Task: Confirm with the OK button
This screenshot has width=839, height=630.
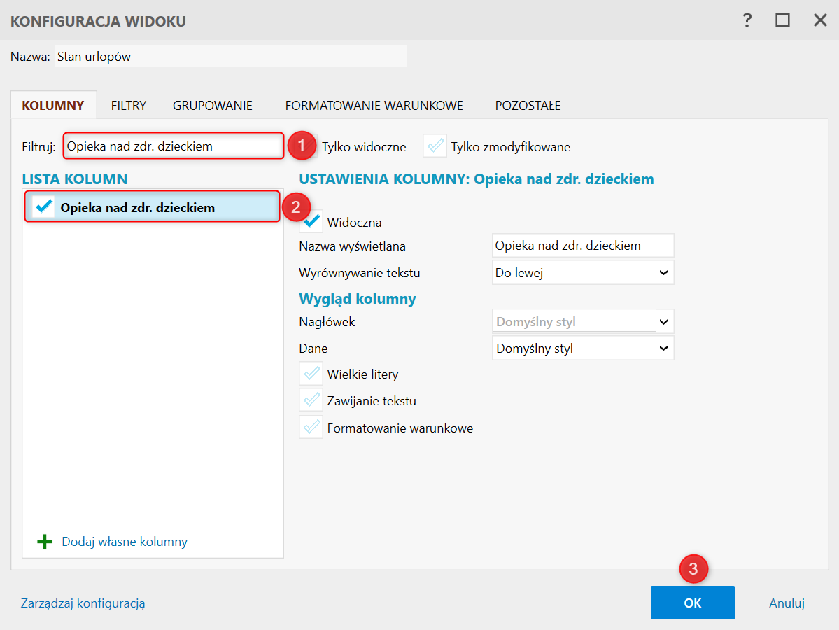Action: [x=692, y=603]
